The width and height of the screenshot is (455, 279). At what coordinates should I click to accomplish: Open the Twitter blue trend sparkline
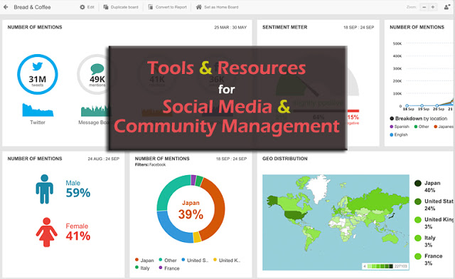coord(38,110)
